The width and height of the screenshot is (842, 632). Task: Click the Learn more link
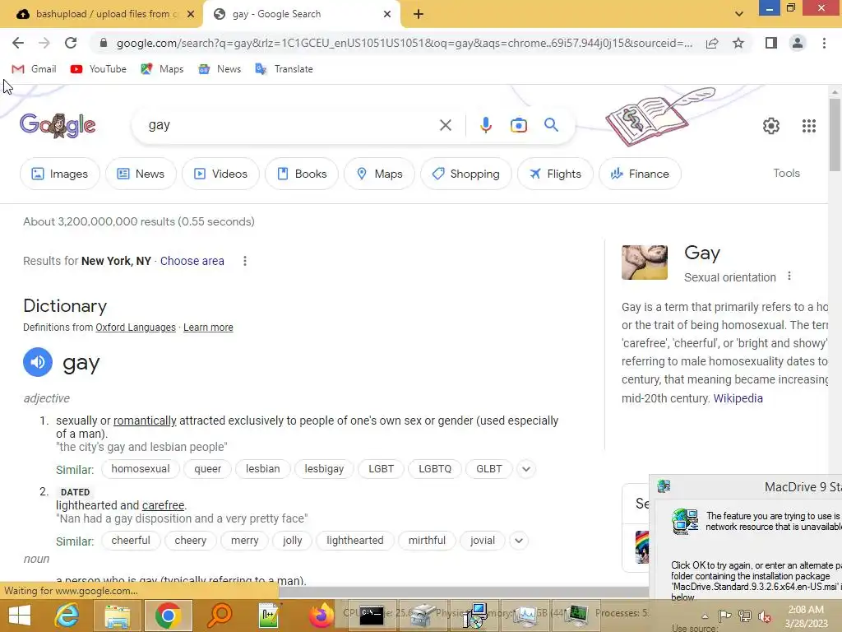pyautogui.click(x=208, y=328)
